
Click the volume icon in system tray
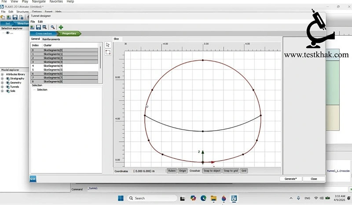[x=322, y=198]
